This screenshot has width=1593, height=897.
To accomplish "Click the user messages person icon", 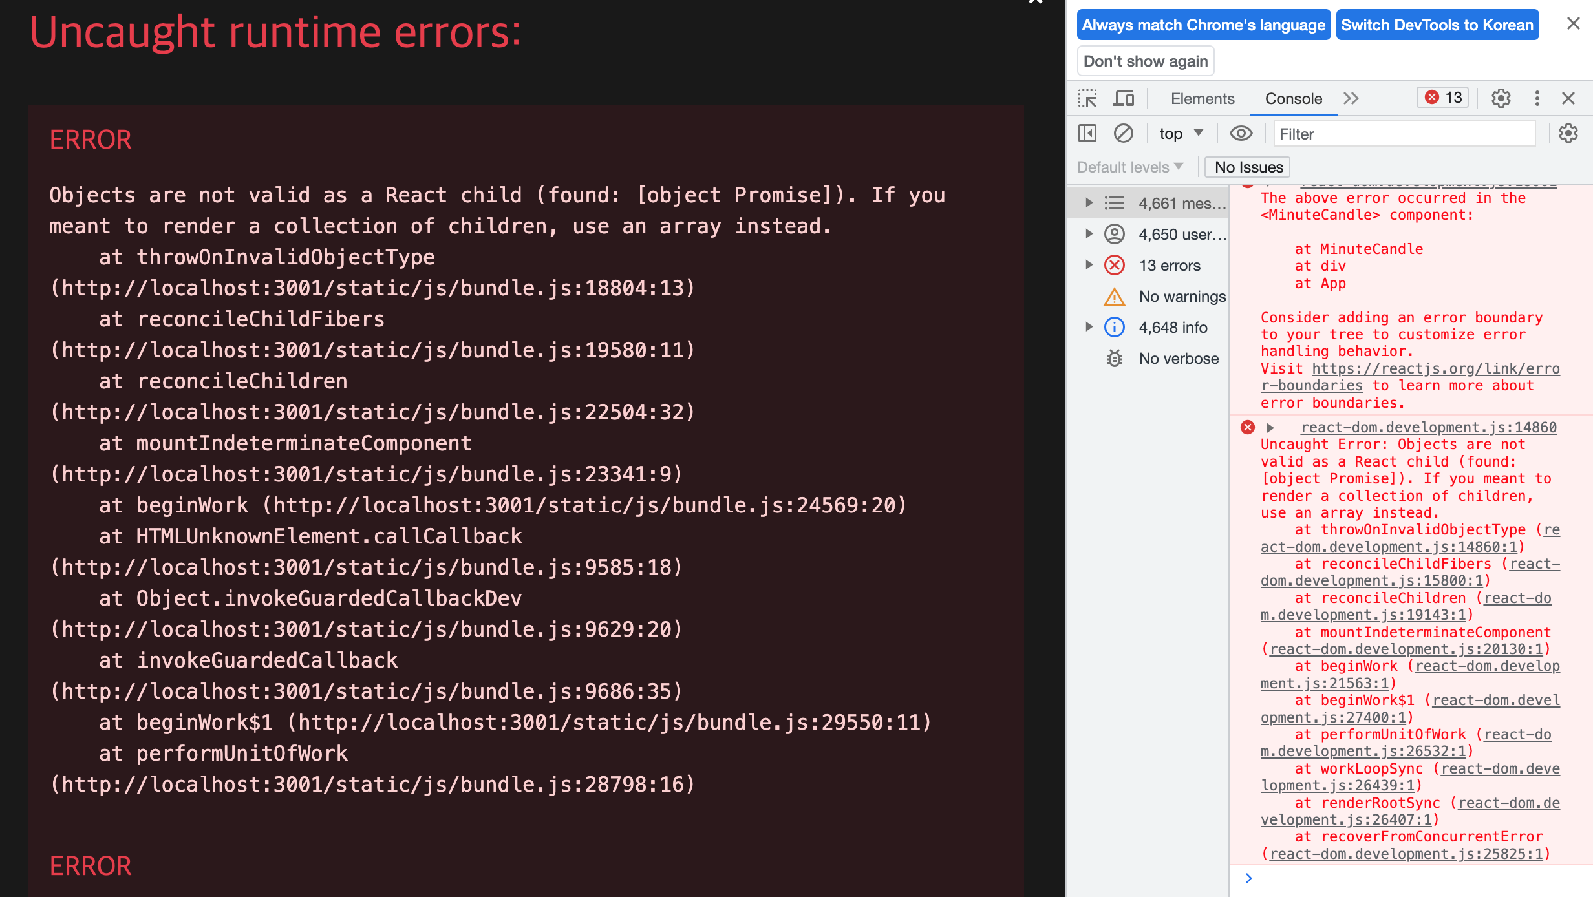I will 1115,234.
